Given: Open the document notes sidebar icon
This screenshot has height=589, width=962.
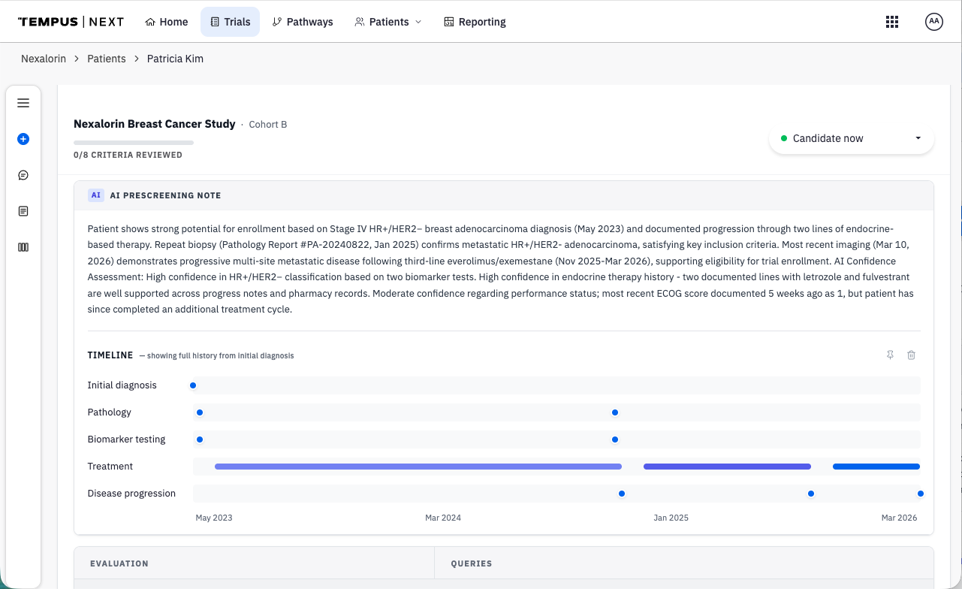Looking at the screenshot, I should (23, 211).
